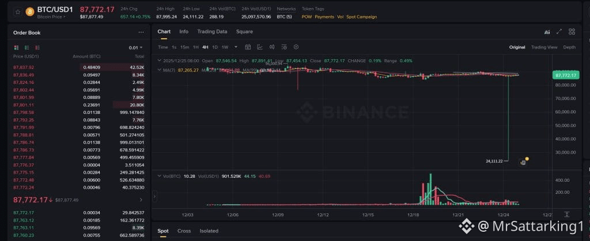The height and width of the screenshot is (241, 590).
Task: Expand chart to fullscreen
Action: point(559,32)
